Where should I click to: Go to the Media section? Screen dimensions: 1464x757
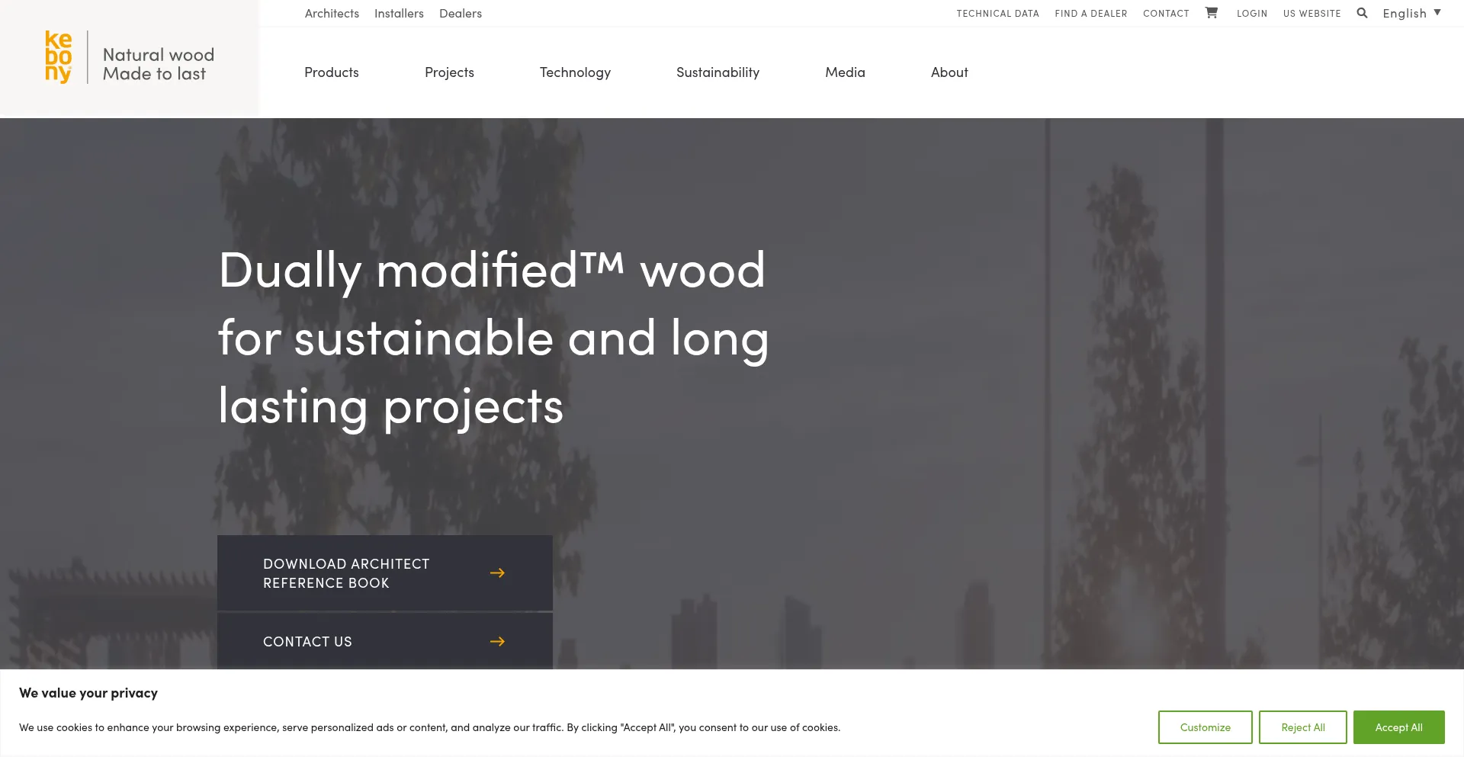pyautogui.click(x=845, y=72)
